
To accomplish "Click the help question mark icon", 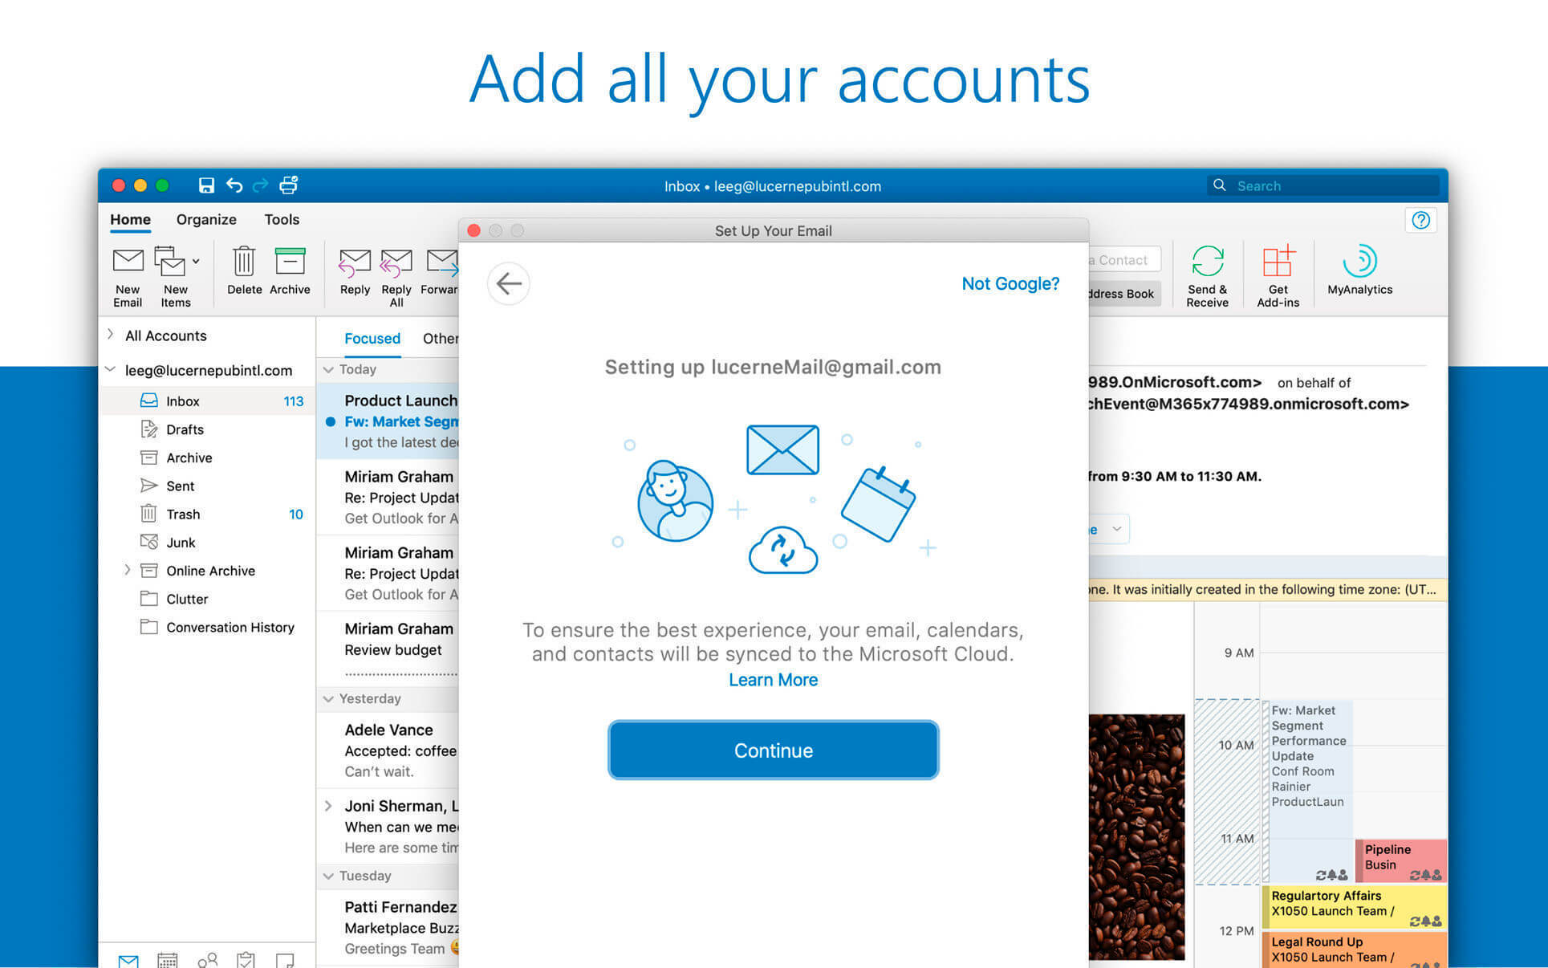I will [1420, 220].
